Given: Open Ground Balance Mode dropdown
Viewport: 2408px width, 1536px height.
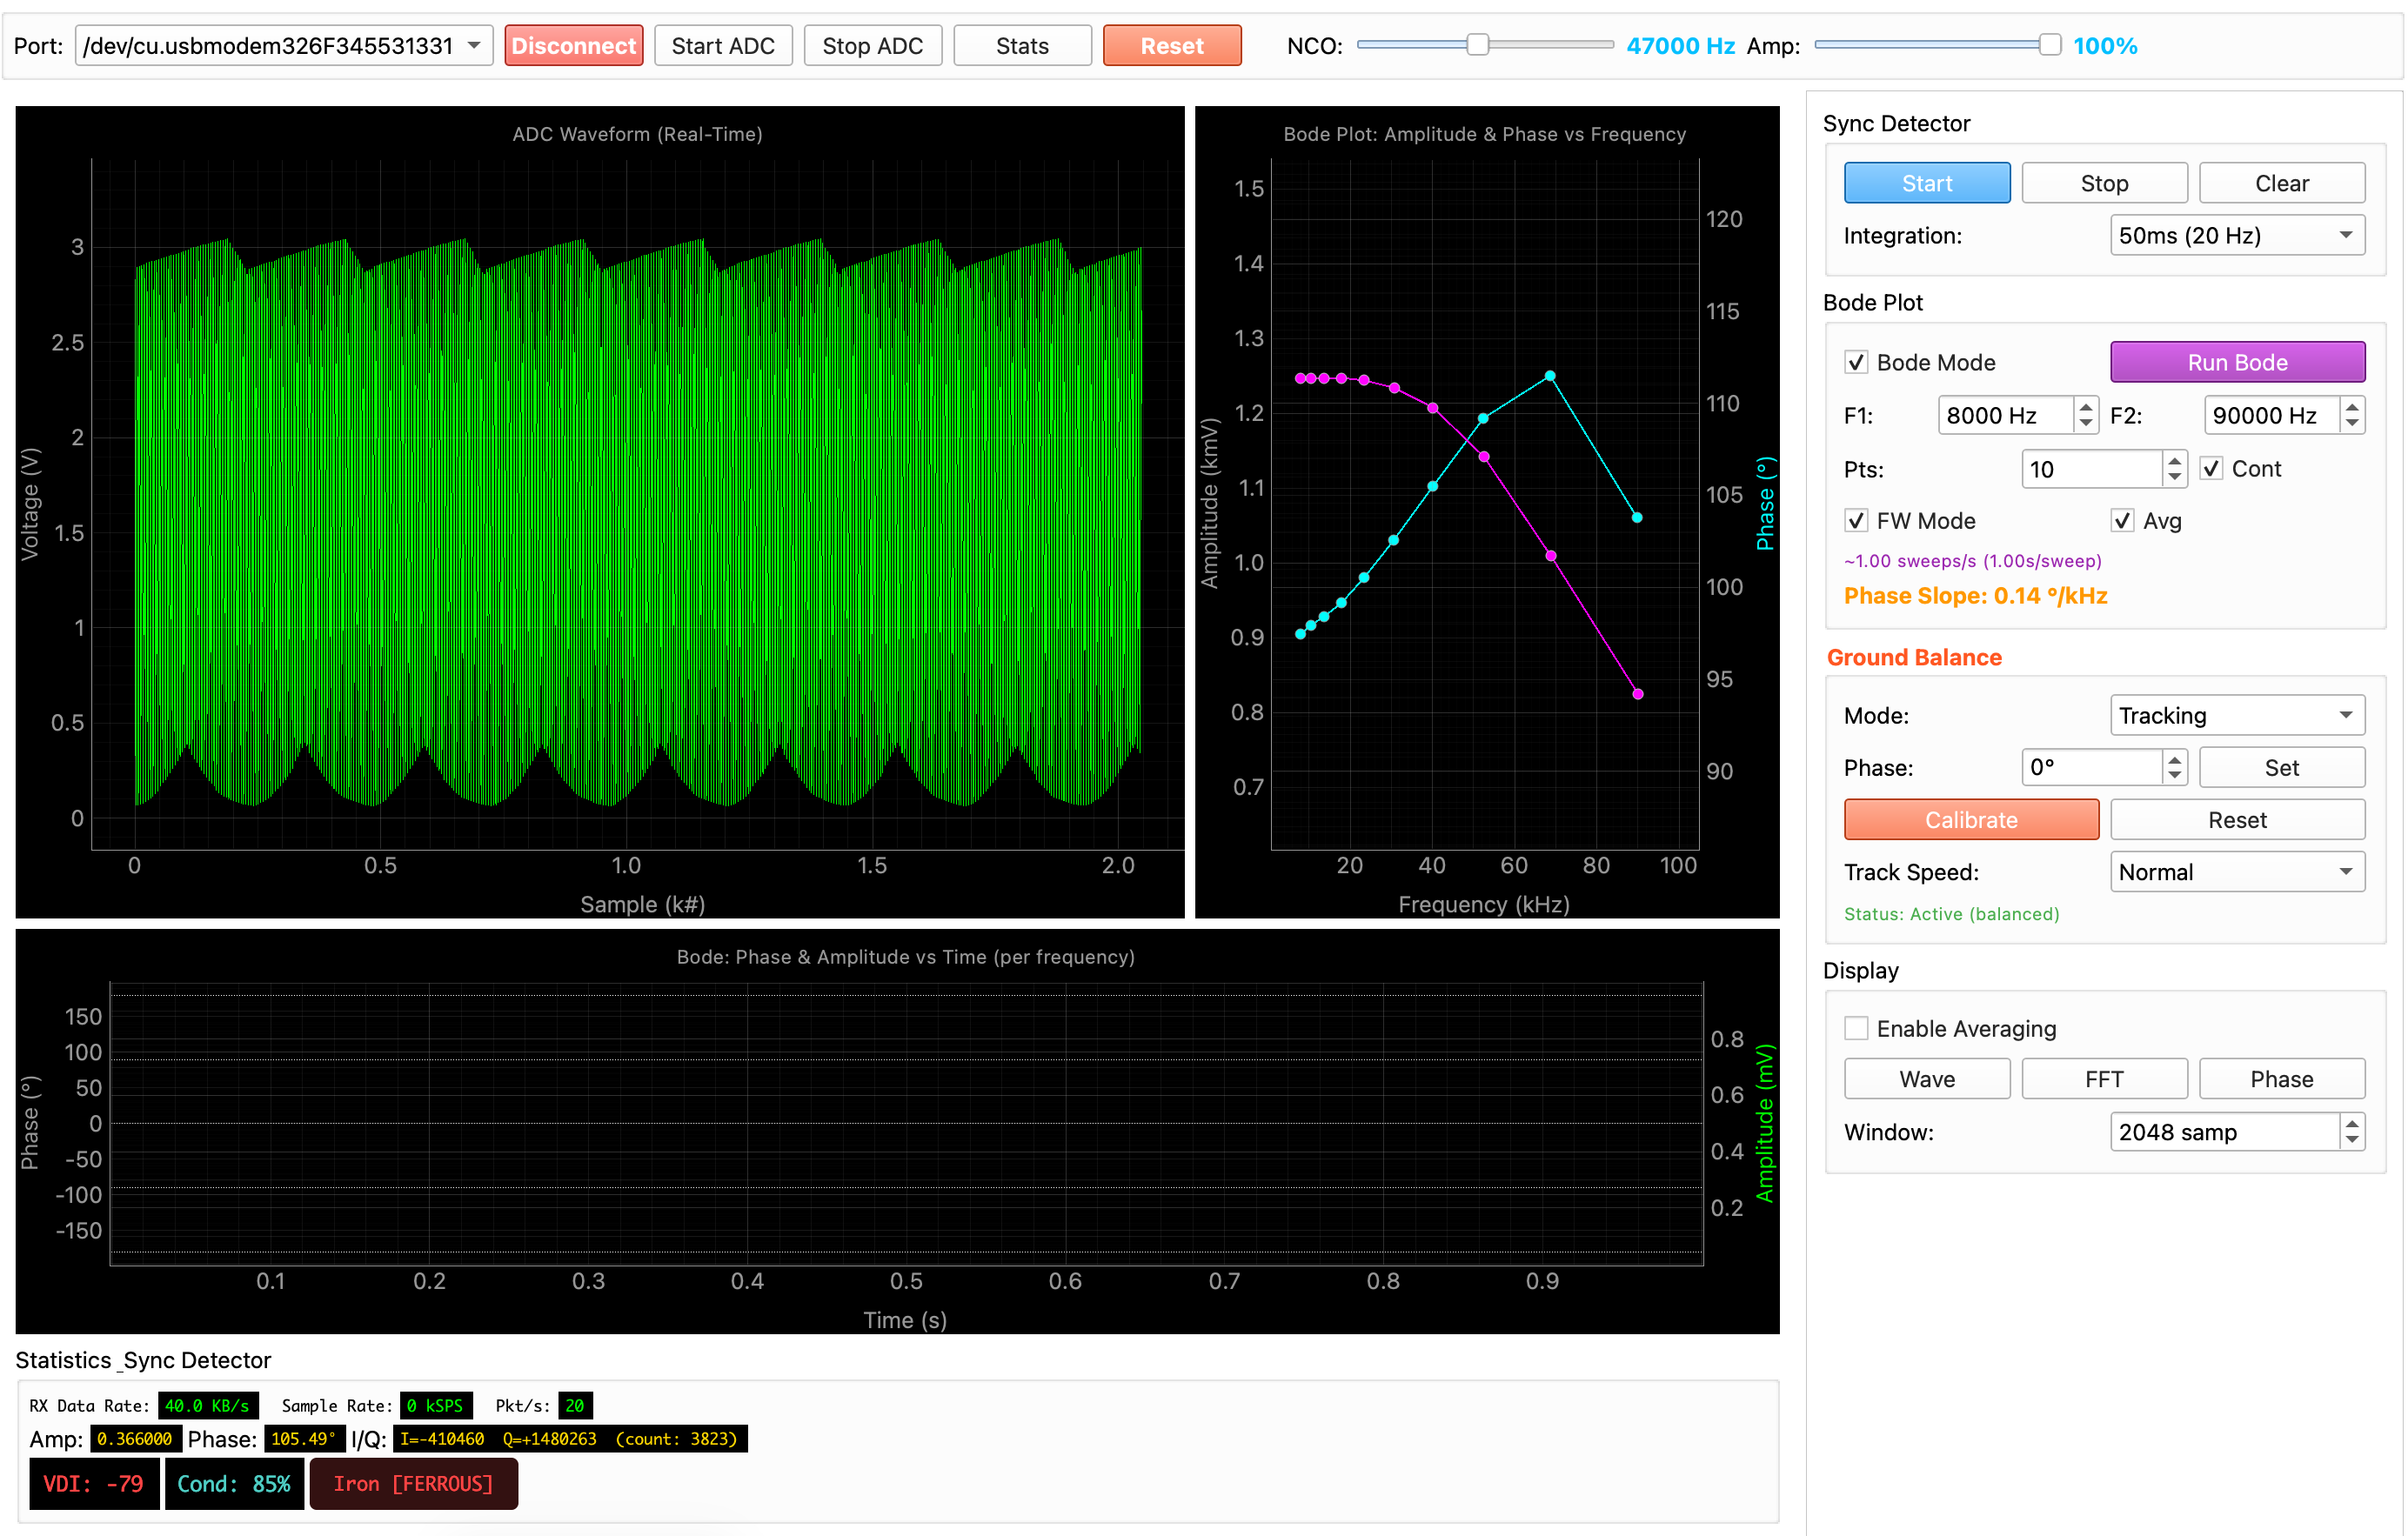Looking at the screenshot, I should [x=2236, y=715].
